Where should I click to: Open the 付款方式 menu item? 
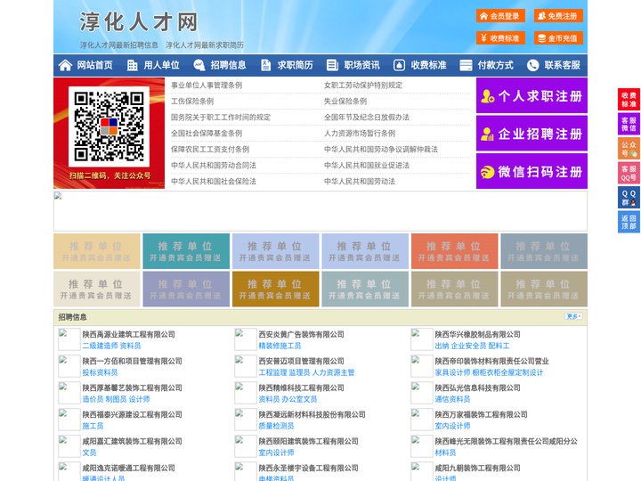click(496, 65)
